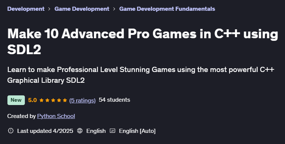The height and width of the screenshot is (144, 285).
Task: Go to Game Development breadcrumb
Action: pyautogui.click(x=82, y=9)
